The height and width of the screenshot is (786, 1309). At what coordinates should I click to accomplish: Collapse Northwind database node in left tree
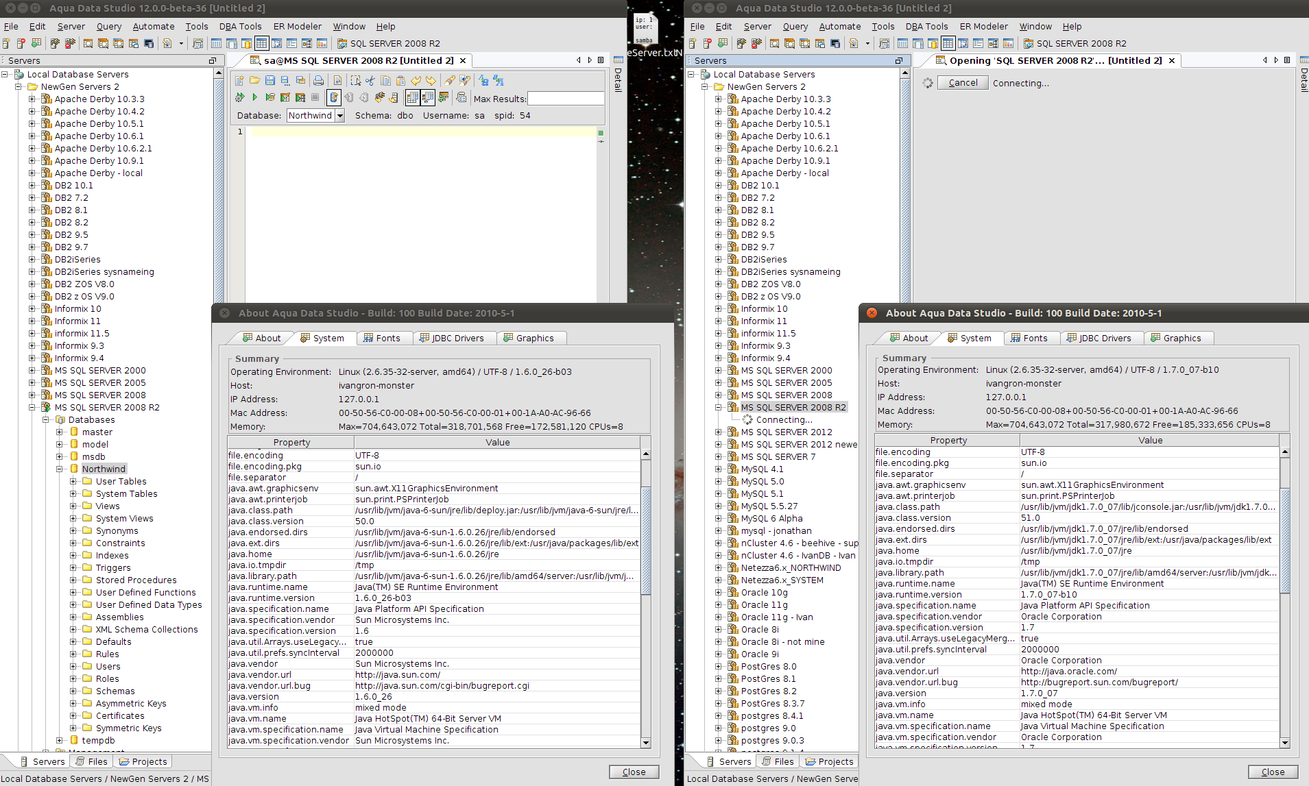coord(60,469)
